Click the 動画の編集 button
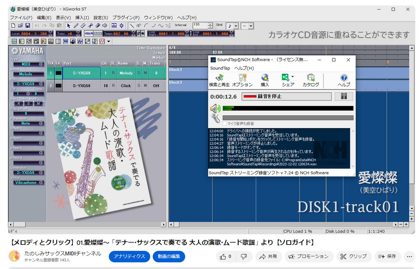 (x=169, y=256)
